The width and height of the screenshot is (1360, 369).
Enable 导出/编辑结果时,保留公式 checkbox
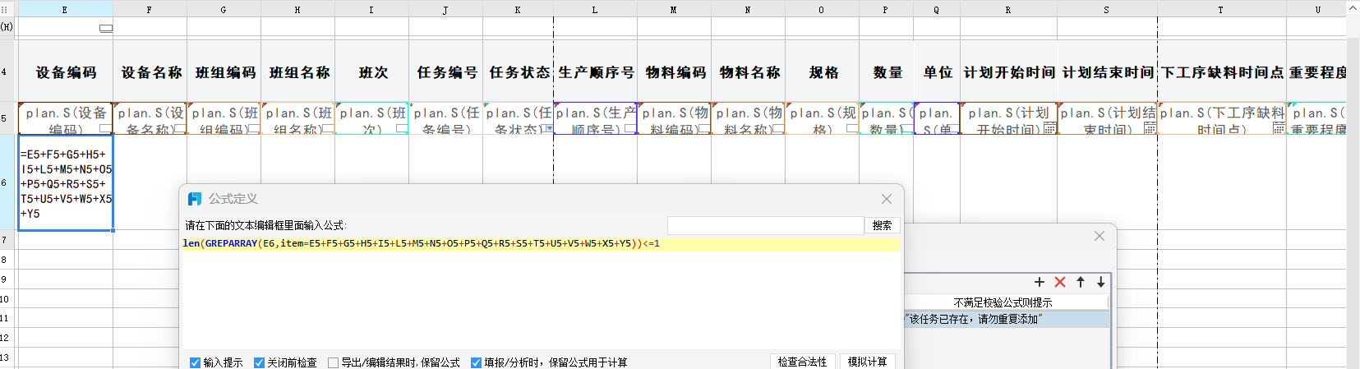click(x=333, y=362)
